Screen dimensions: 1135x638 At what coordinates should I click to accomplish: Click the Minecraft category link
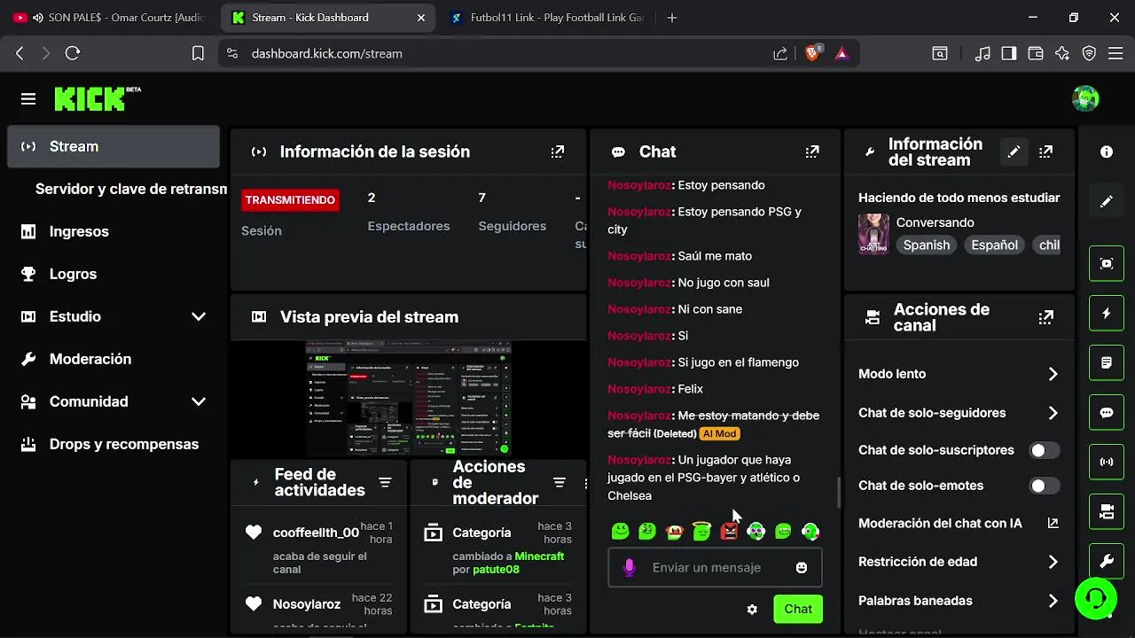point(539,556)
